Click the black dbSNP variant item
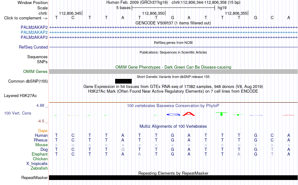Screen dimensions: 298x185 coord(123,81)
